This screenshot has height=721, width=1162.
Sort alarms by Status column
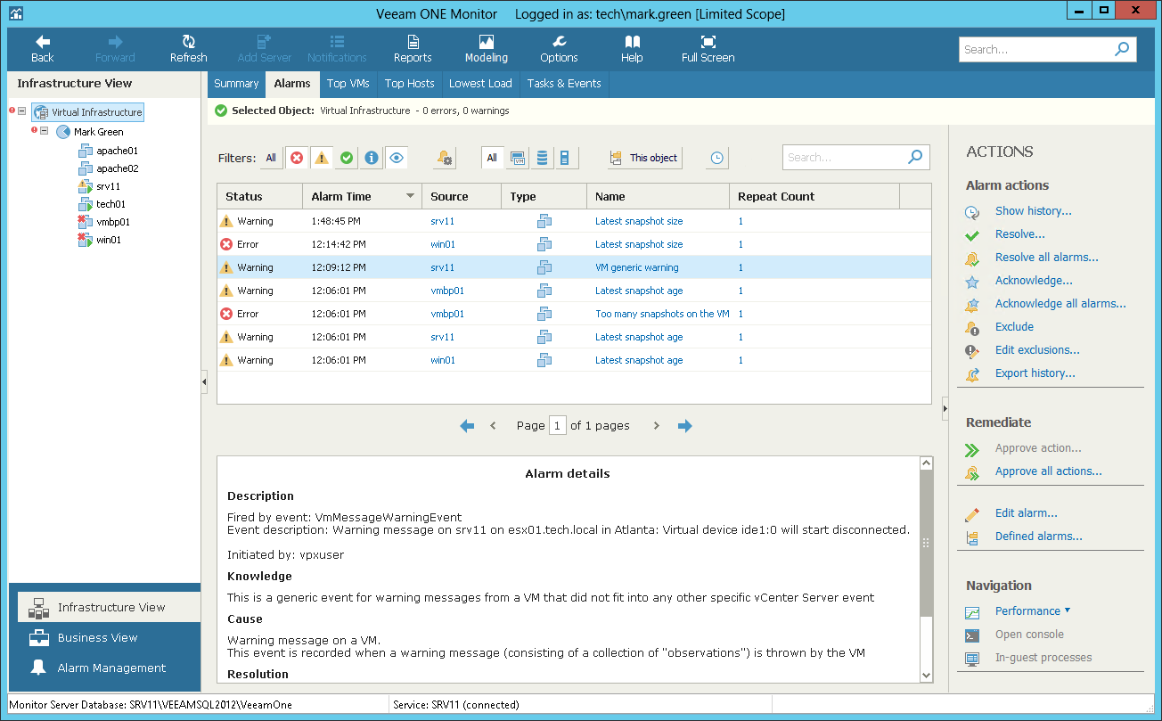[x=259, y=196]
